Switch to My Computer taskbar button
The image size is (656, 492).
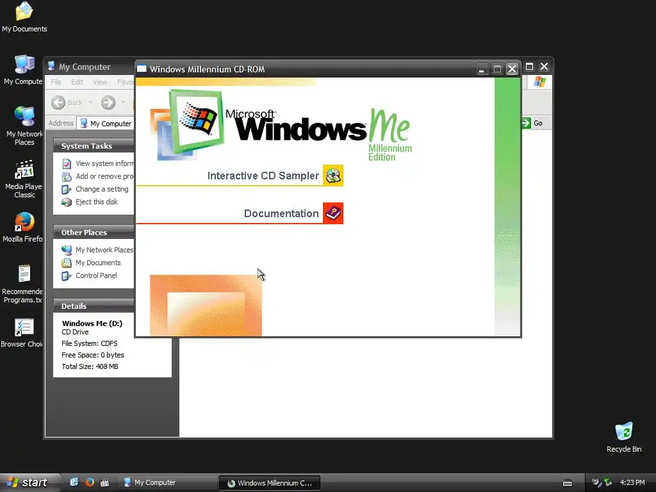(x=167, y=483)
